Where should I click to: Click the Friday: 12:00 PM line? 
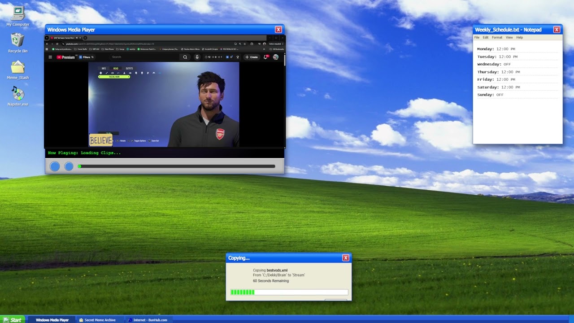click(495, 79)
